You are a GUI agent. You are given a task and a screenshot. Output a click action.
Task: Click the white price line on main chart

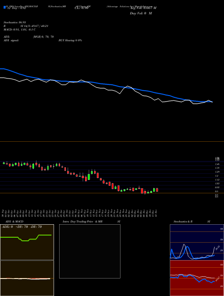[106, 91]
